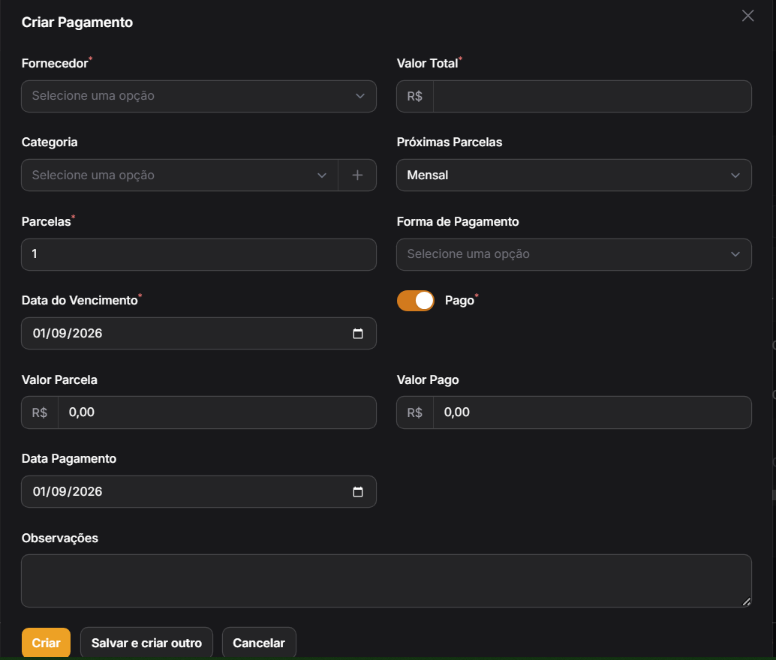Toggle the Pago switch off
The width and height of the screenshot is (776, 660).
click(416, 300)
